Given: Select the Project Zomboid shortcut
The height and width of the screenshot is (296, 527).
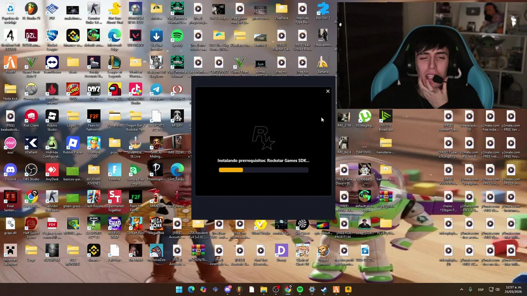Looking at the screenshot, I should (x=323, y=254).
